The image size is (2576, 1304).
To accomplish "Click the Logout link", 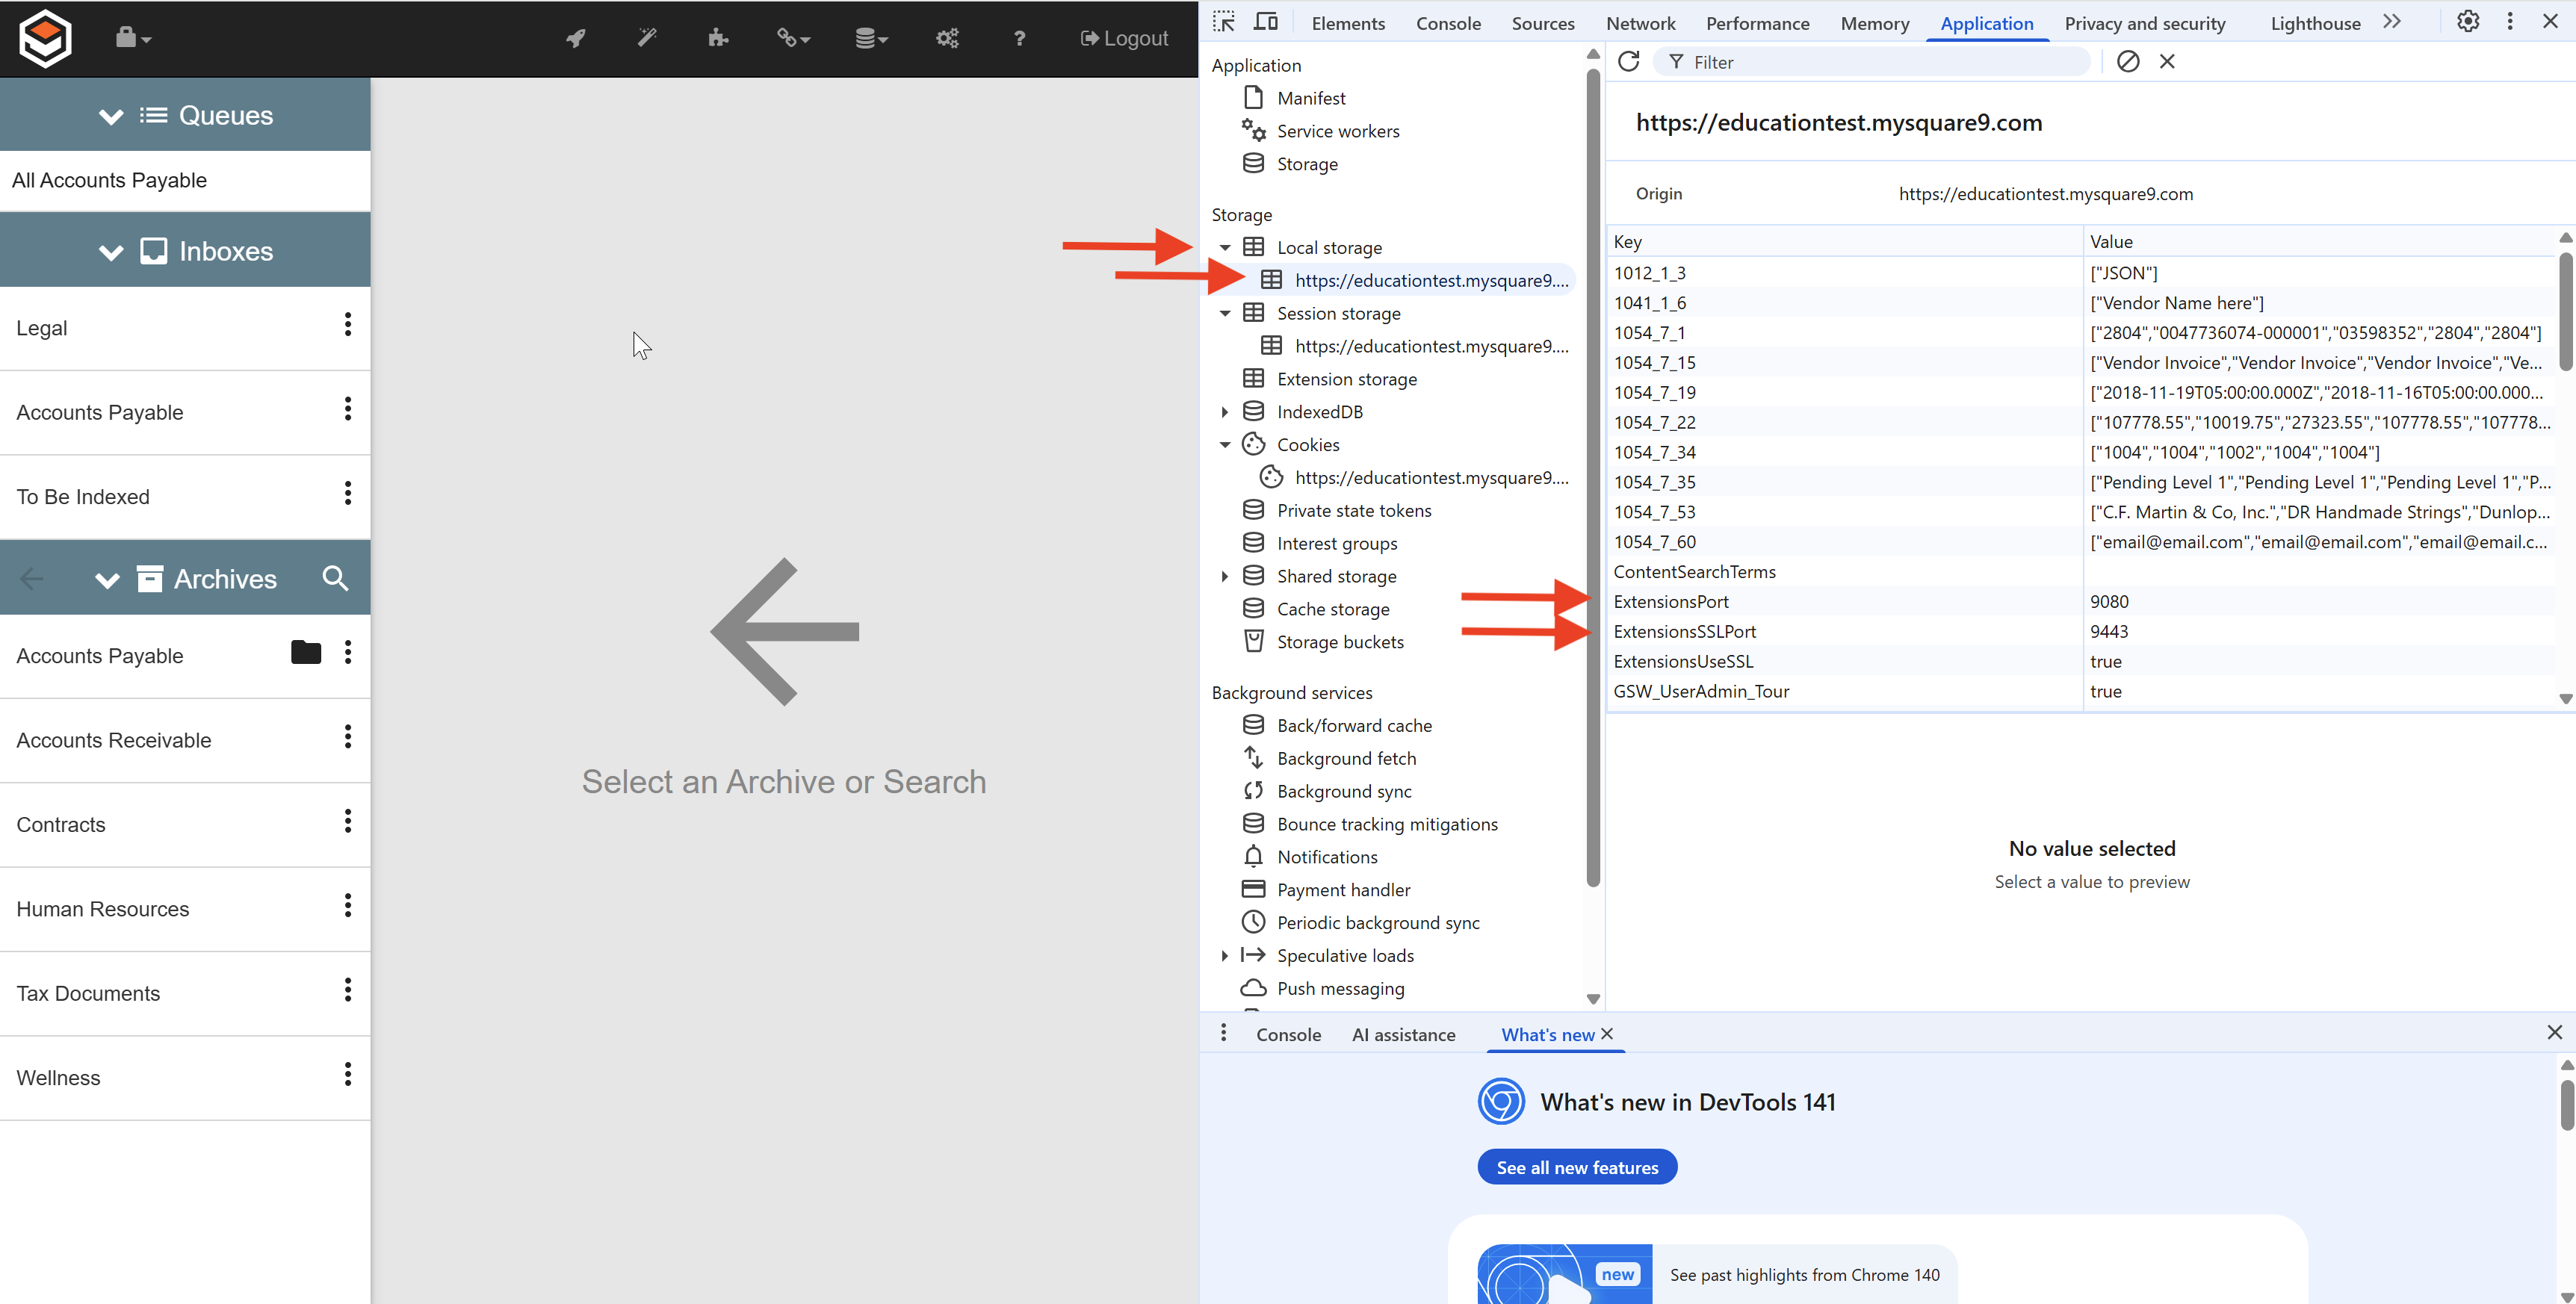I will (1124, 38).
